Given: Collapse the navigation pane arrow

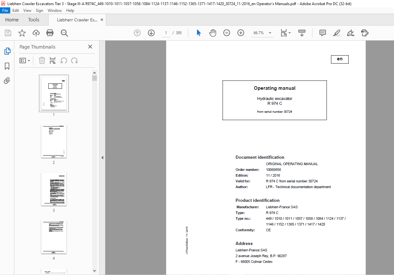Looking at the screenshot, I should [x=102, y=157].
